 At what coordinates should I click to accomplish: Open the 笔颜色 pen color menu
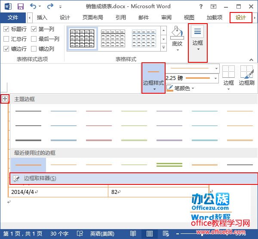180,88
